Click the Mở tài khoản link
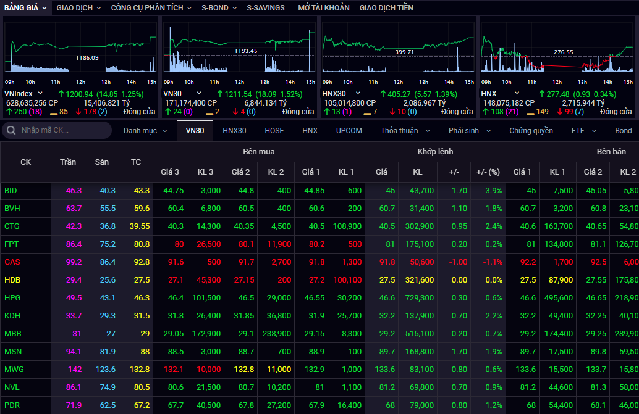Image resolution: width=639 pixels, height=414 pixels. click(323, 8)
